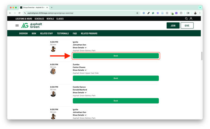The height and width of the screenshot is (129, 210).
Task: Open the hamburger menu beside the logo
Action: coord(17,25)
